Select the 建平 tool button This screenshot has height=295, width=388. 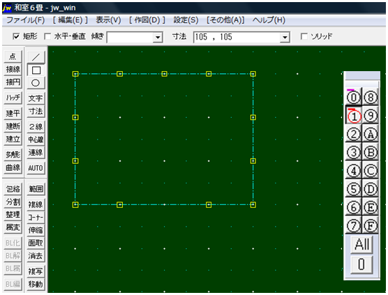[x=13, y=113]
